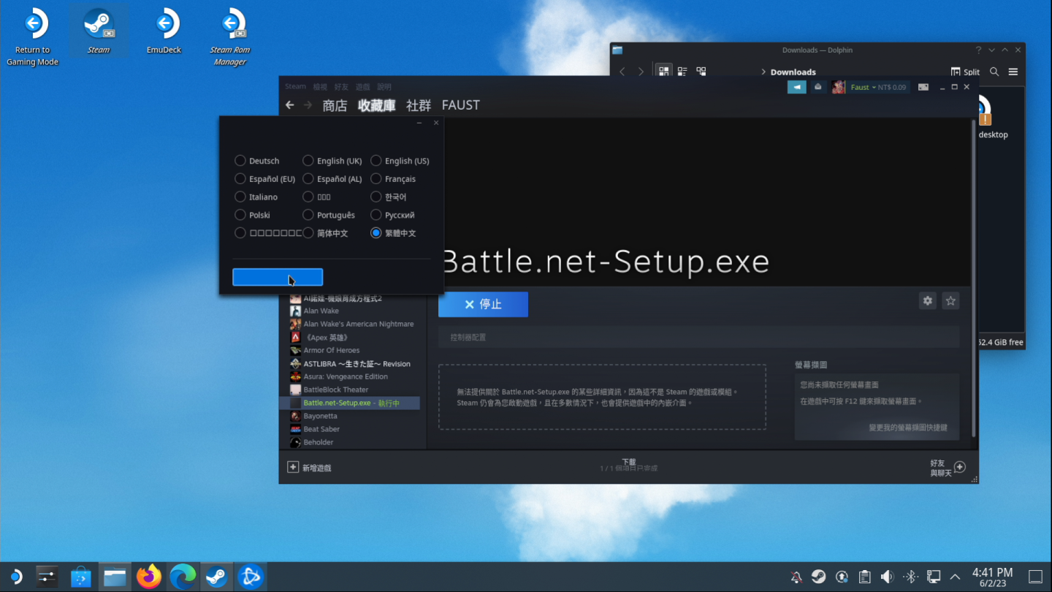This screenshot has height=592, width=1052.
Task: Open FAUST profile tab
Action: click(x=461, y=105)
